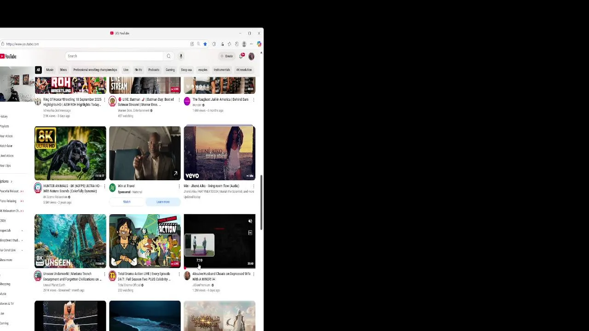Select the Gaming filter chip

[x=170, y=70]
